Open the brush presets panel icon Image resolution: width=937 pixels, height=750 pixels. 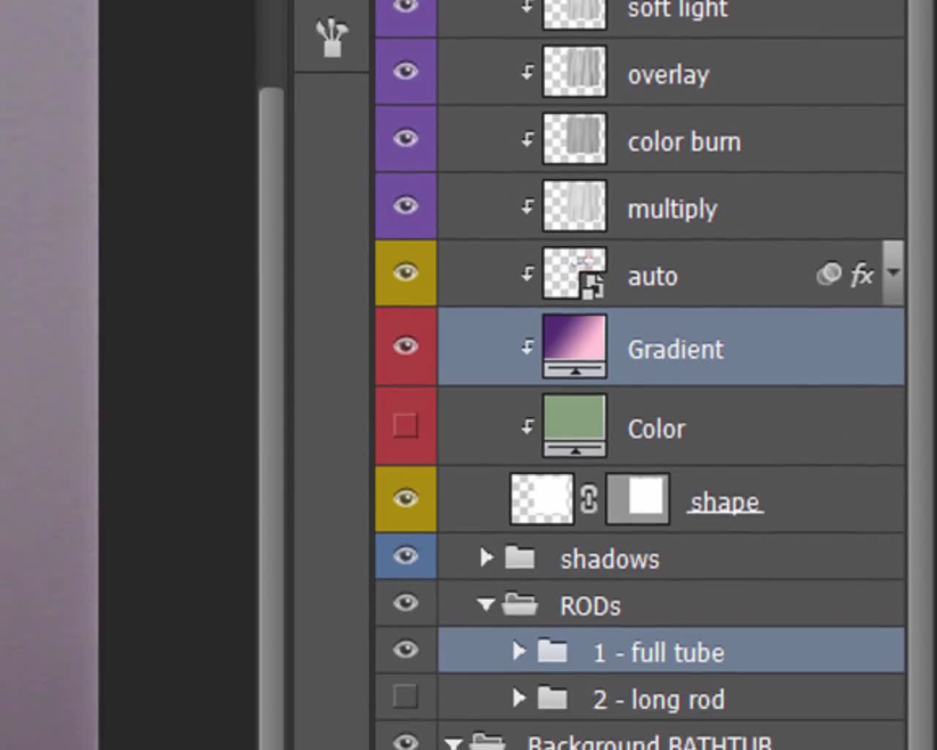click(x=332, y=38)
